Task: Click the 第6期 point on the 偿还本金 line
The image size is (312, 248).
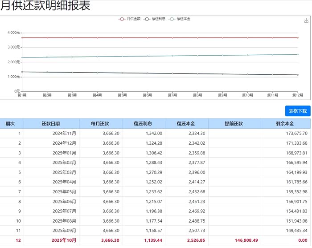Action: coord(147,56)
